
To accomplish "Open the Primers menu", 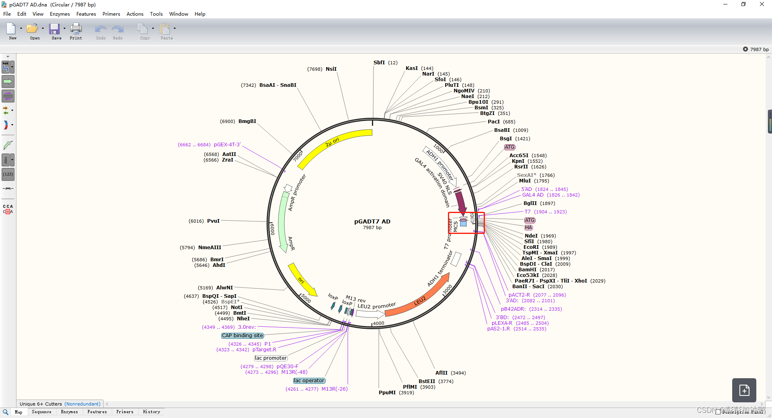I will pyautogui.click(x=111, y=14).
